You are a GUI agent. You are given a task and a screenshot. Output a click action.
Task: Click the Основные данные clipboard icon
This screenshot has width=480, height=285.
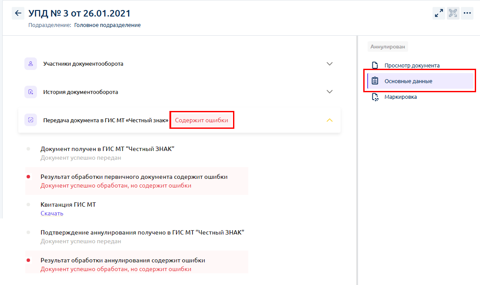pos(375,81)
